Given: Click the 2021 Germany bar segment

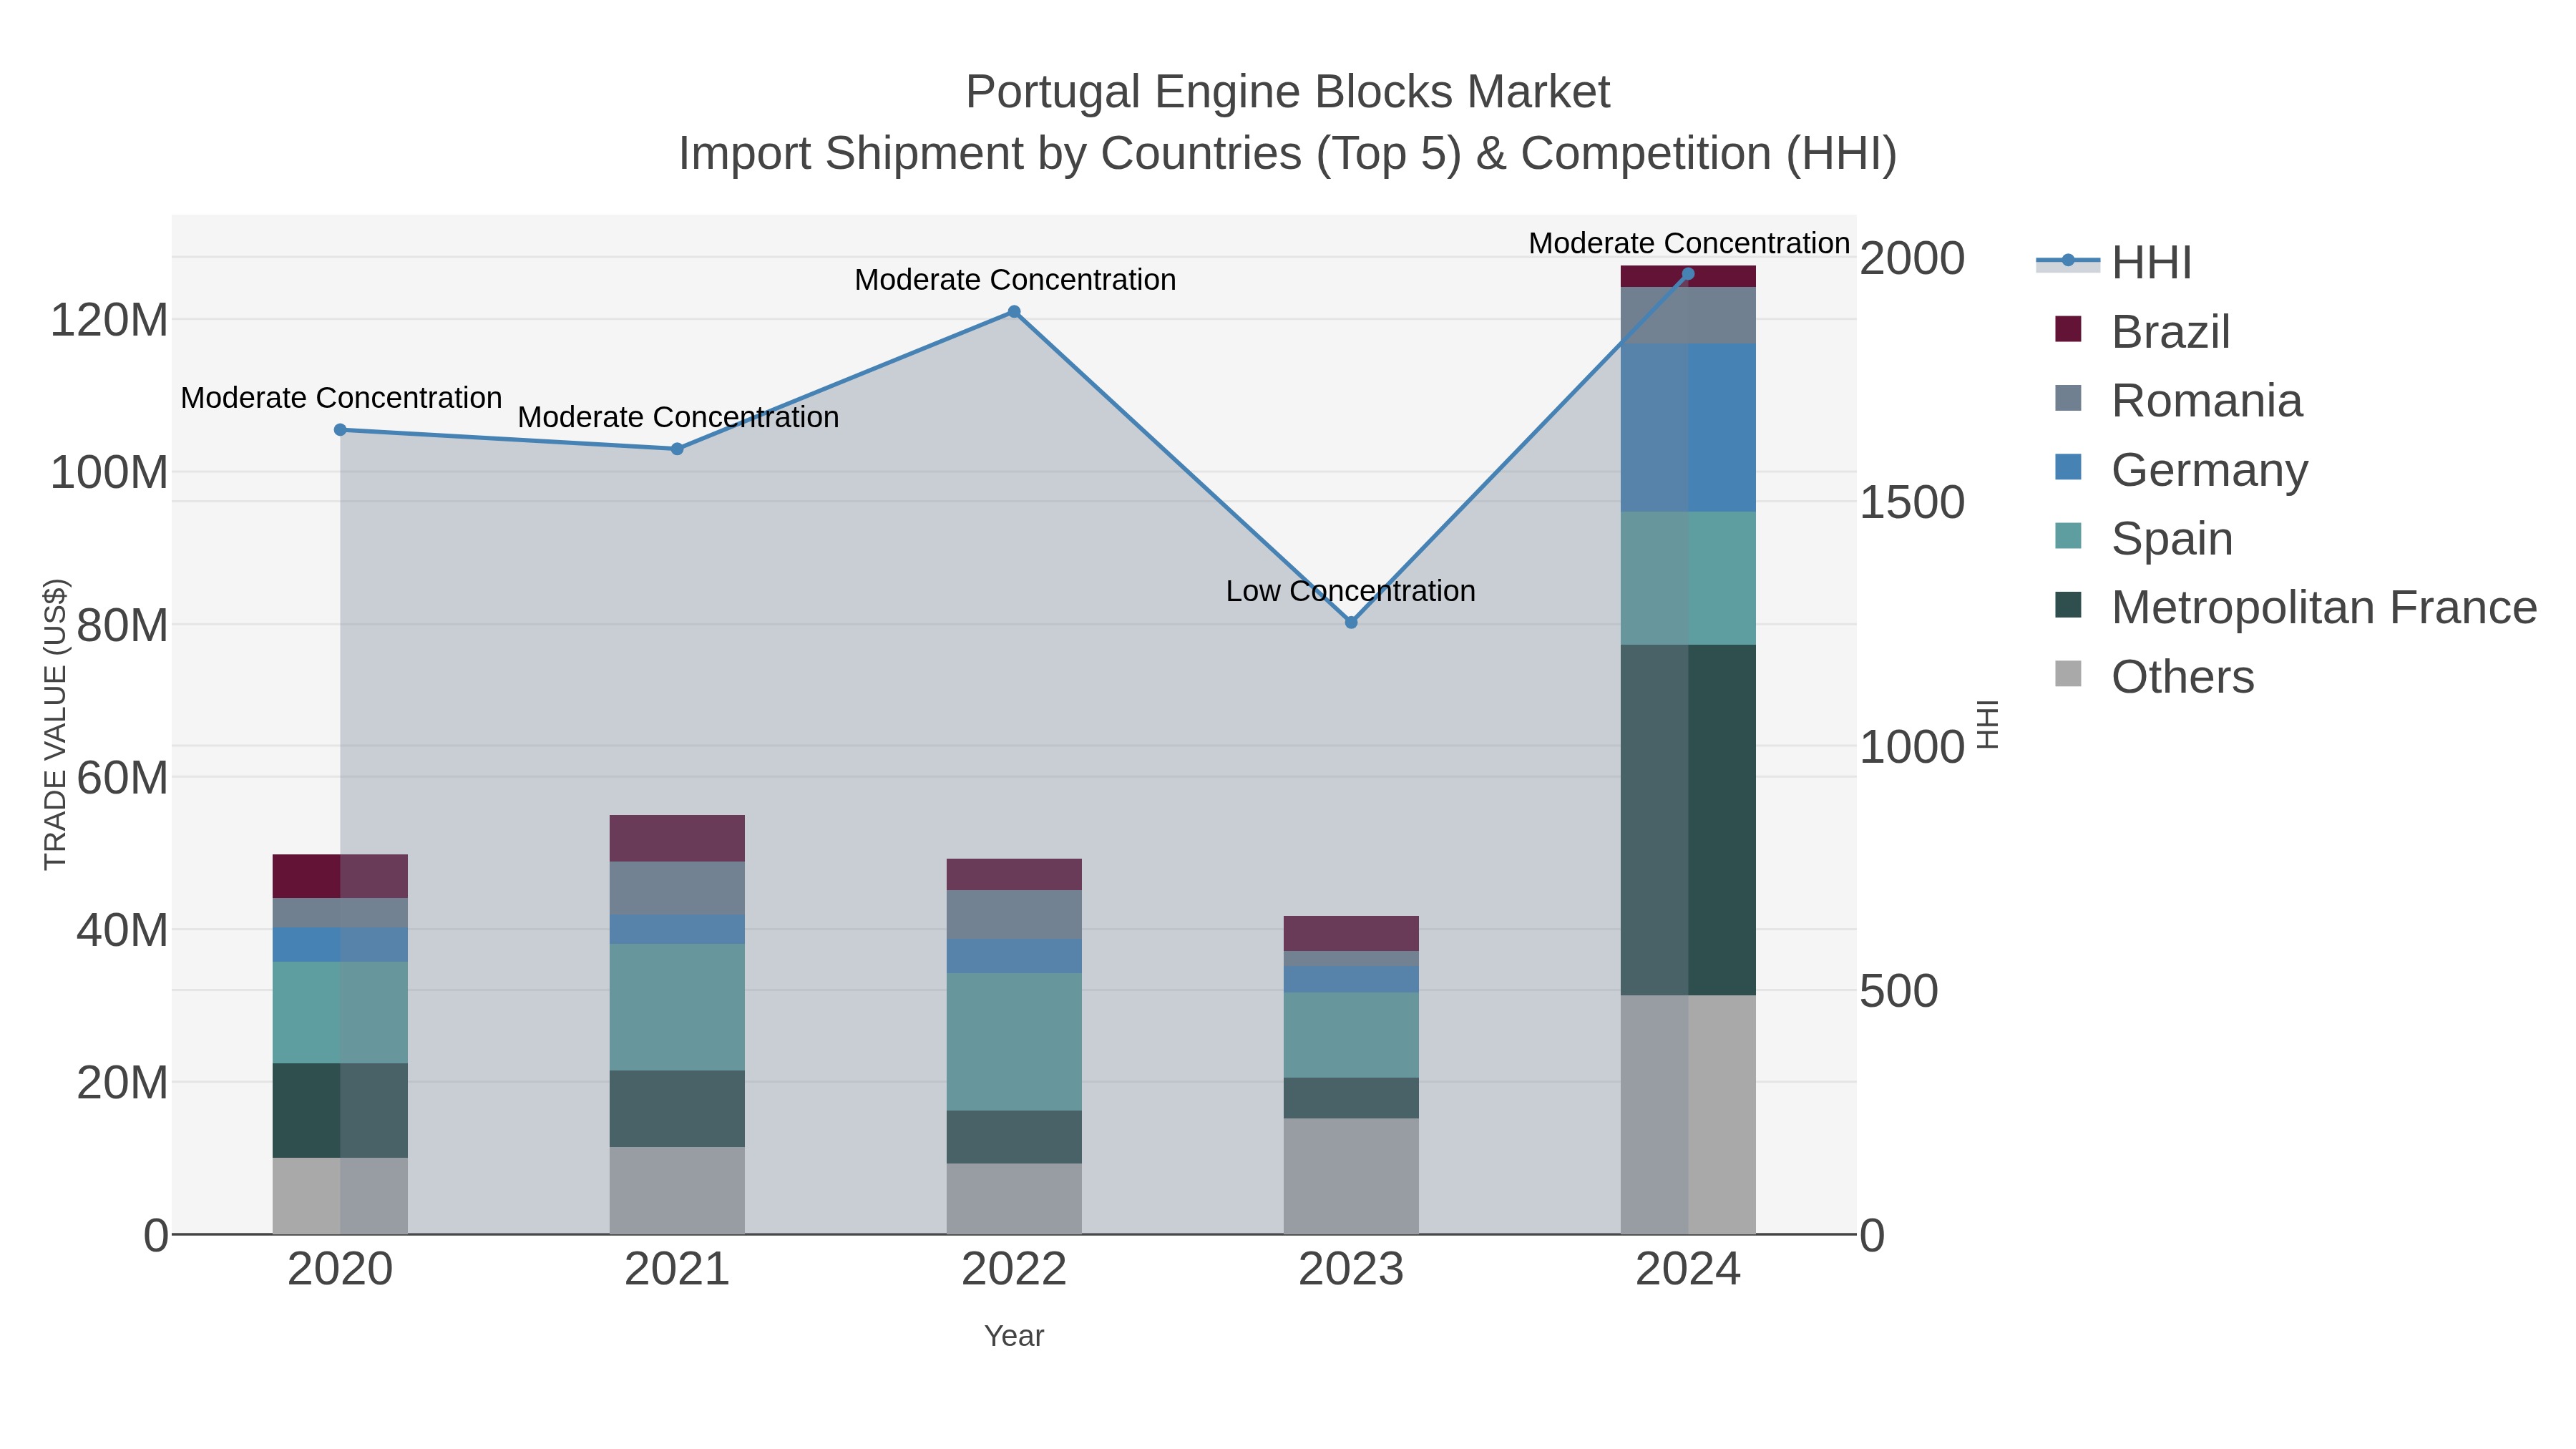Looking at the screenshot, I should tap(677, 929).
